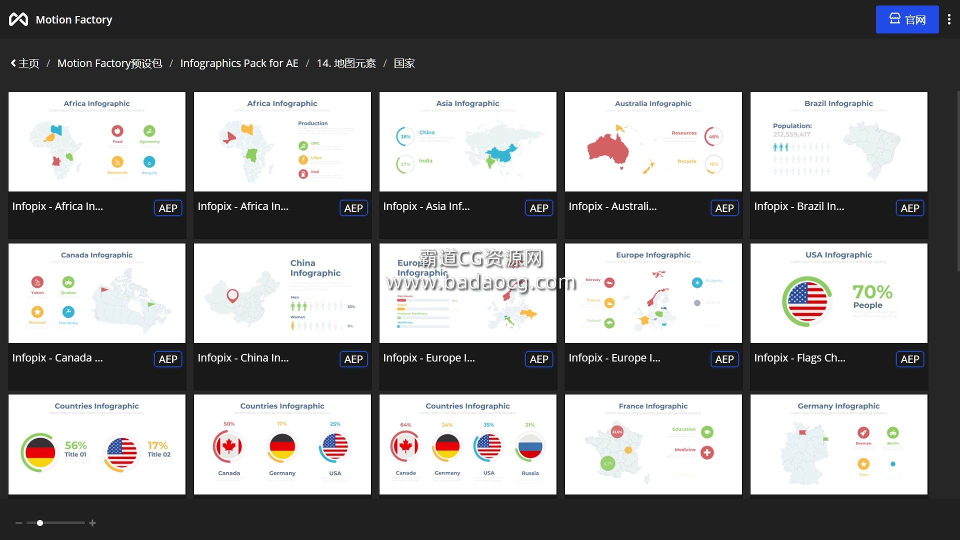Open Europe Infographic thumbnail with Norway label
This screenshot has height=540, width=960.
(x=653, y=293)
